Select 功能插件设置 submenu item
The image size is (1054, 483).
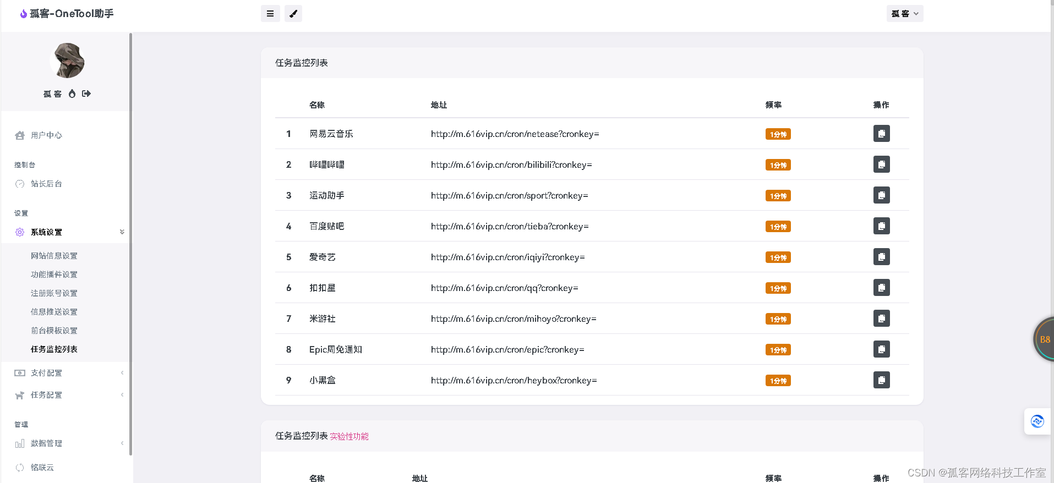[54, 275]
